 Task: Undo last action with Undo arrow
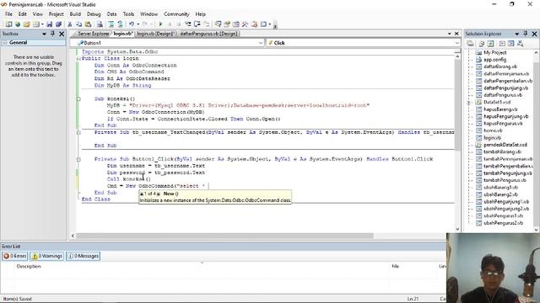(132, 24)
